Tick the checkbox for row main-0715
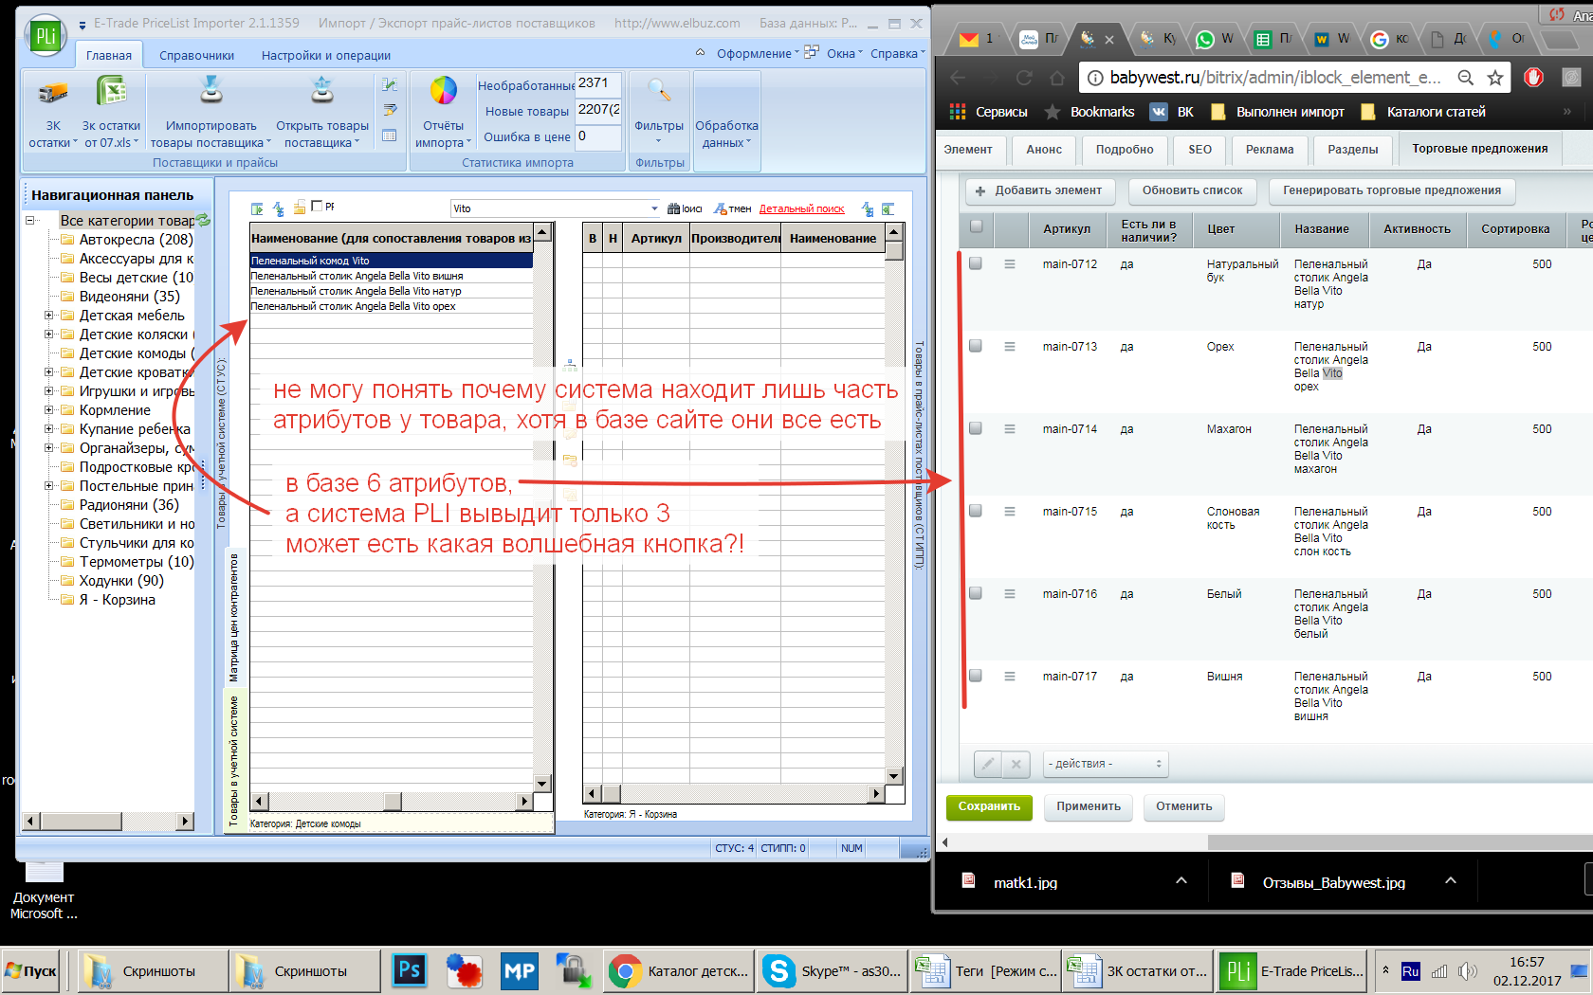This screenshot has height=995, width=1593. [976, 511]
